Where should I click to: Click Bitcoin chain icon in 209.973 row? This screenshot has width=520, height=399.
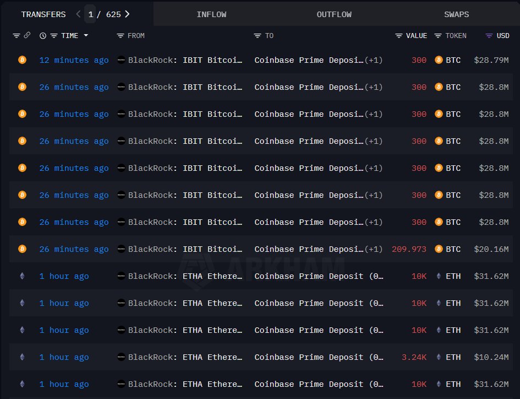(22, 249)
